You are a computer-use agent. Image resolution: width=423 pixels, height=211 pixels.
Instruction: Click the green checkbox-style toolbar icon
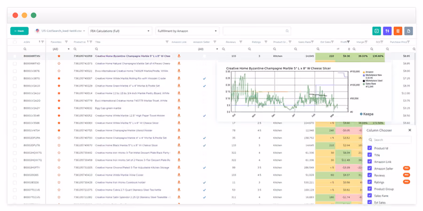point(376,31)
